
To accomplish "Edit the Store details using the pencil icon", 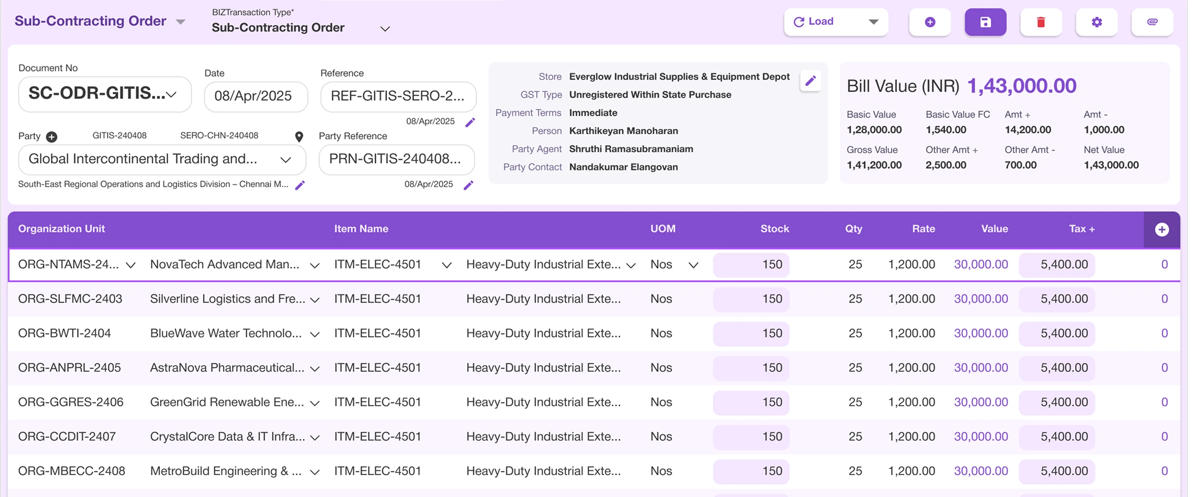I will 810,80.
